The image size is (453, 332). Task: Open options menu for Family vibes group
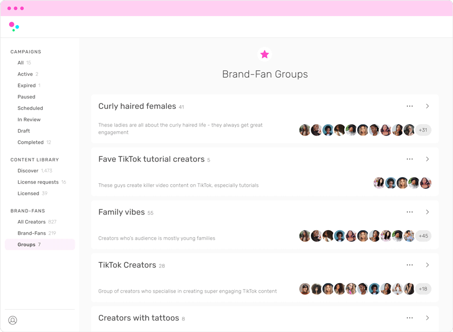point(410,212)
